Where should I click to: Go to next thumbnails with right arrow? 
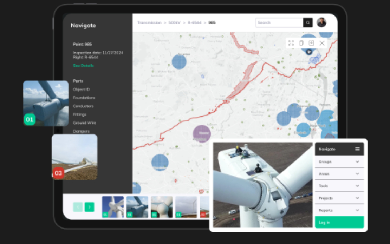coord(89,207)
